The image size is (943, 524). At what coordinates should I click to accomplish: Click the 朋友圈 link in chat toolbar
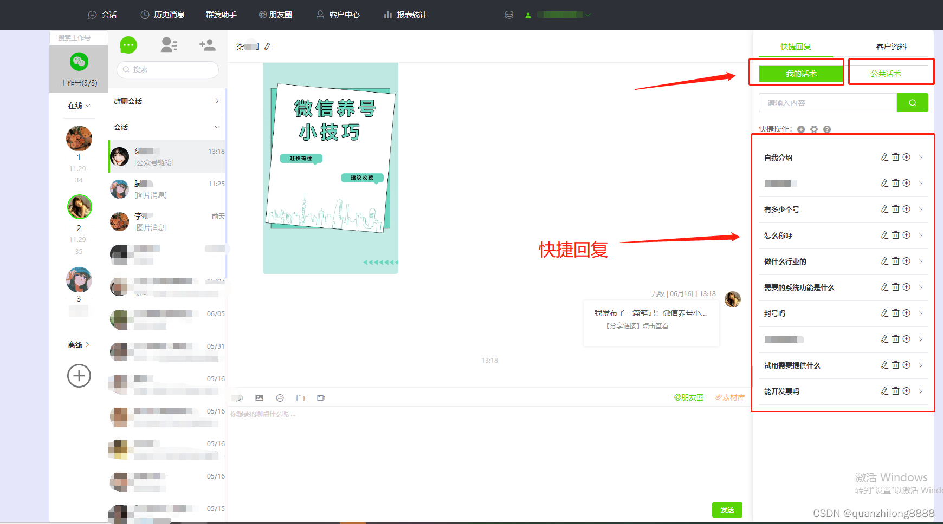point(689,397)
